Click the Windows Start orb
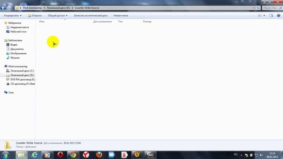The image size is (283, 159). tap(5, 155)
